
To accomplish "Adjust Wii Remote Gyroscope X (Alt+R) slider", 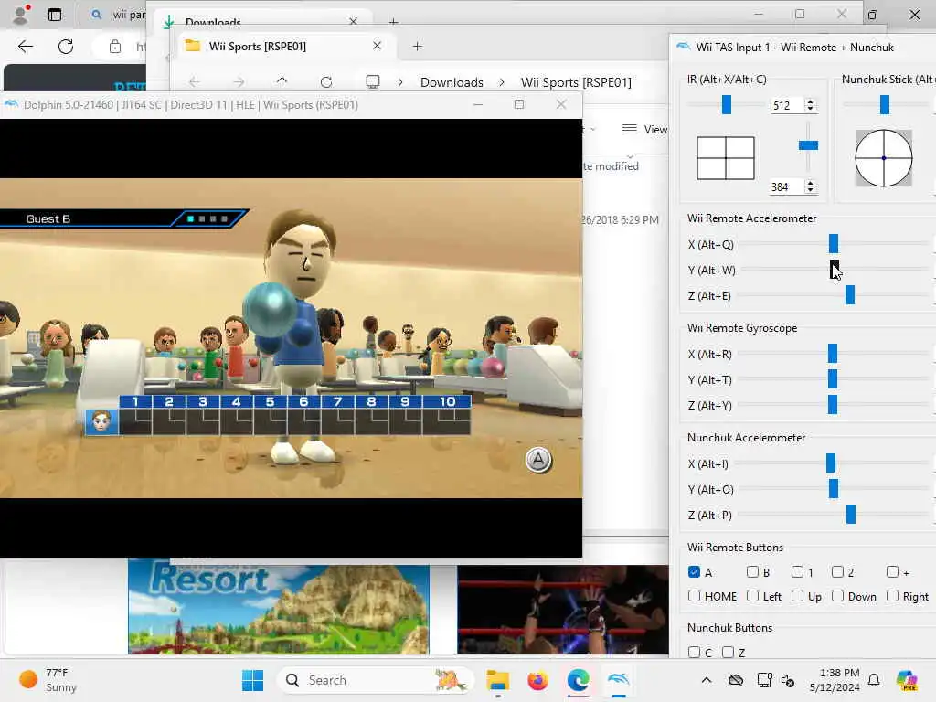I will 834,354.
